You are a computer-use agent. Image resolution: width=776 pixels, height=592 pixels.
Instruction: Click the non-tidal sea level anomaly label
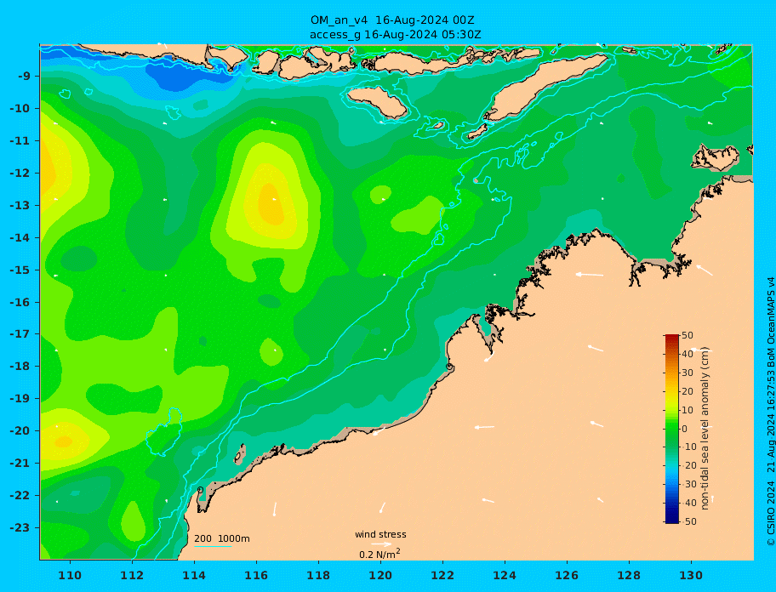click(705, 429)
